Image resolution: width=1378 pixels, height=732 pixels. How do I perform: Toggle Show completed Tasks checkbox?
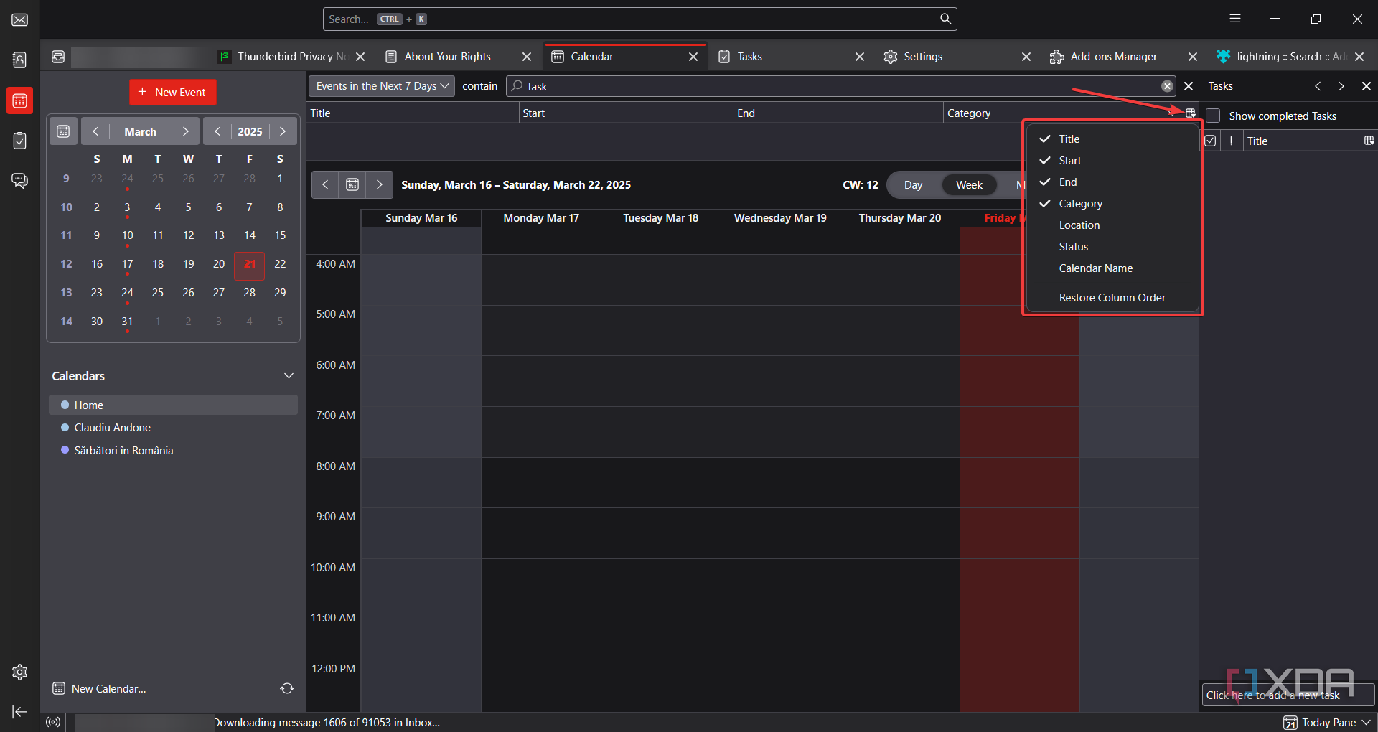(1213, 116)
